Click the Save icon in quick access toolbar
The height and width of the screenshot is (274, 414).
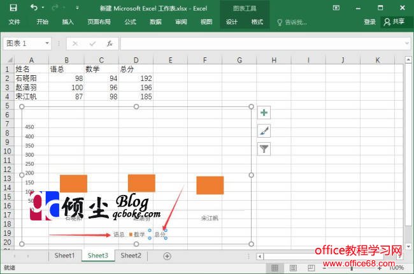click(x=13, y=8)
